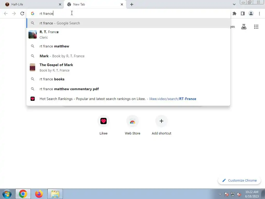Image resolution: width=265 pixels, height=199 pixels.
Task: Click the address bar containing 'rt france'
Action: 128,13
